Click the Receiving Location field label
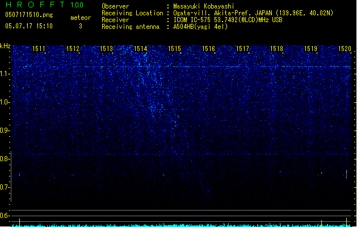 (132, 13)
